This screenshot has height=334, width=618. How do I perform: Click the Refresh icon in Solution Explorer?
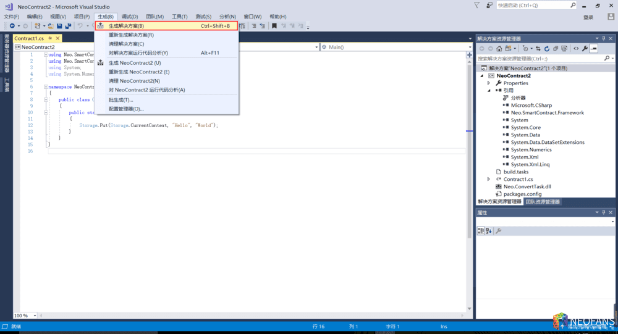pyautogui.click(x=547, y=48)
